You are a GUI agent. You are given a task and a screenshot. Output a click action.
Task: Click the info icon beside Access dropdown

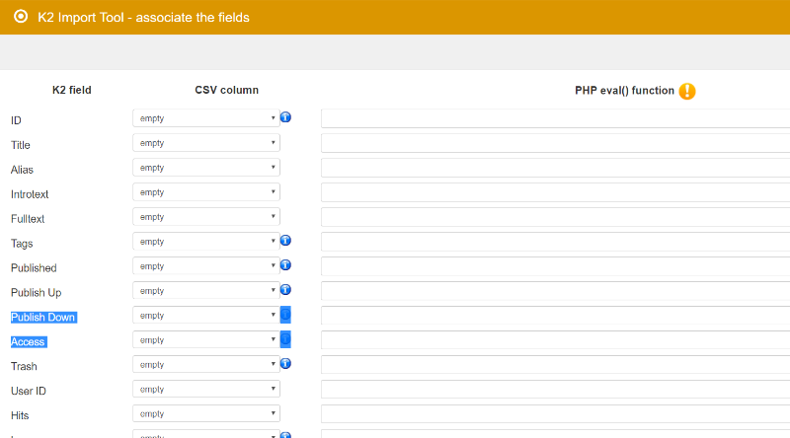285,339
